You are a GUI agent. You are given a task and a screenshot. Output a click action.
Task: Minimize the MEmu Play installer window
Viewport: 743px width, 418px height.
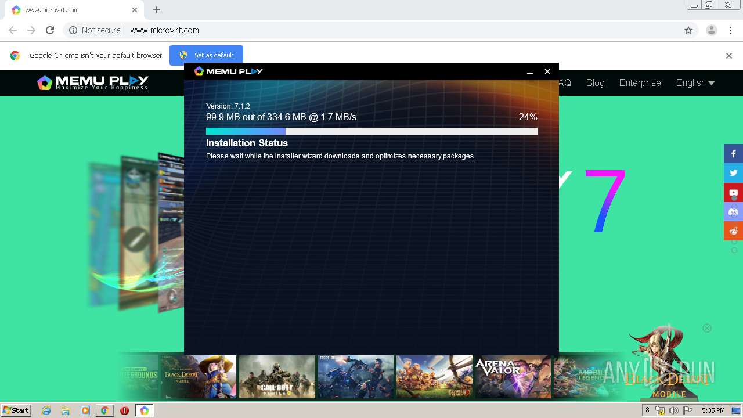pyautogui.click(x=530, y=71)
